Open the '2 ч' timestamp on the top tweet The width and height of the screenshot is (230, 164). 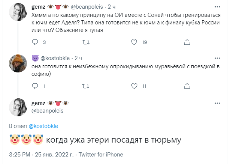tap(112, 7)
